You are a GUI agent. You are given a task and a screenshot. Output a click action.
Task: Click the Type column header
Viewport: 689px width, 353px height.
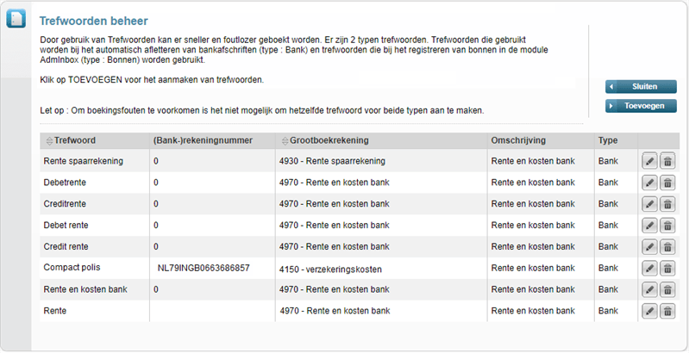pos(608,140)
